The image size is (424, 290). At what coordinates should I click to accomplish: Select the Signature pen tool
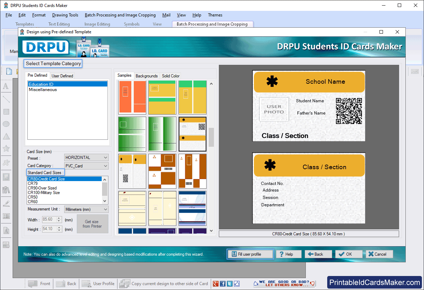6,203
